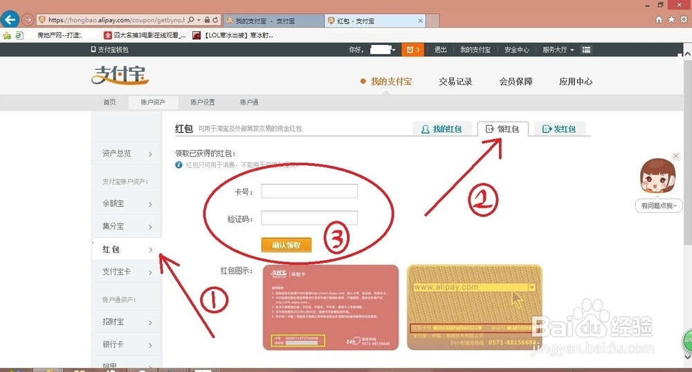This screenshot has width=692, height=372.
Task: Expand 集分宝 sidebar item
Action: pyautogui.click(x=126, y=226)
